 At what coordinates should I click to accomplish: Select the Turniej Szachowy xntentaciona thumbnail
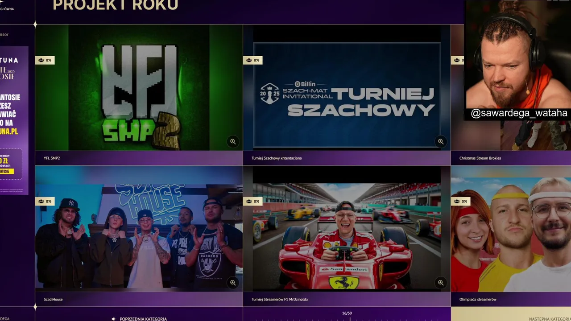[347, 87]
